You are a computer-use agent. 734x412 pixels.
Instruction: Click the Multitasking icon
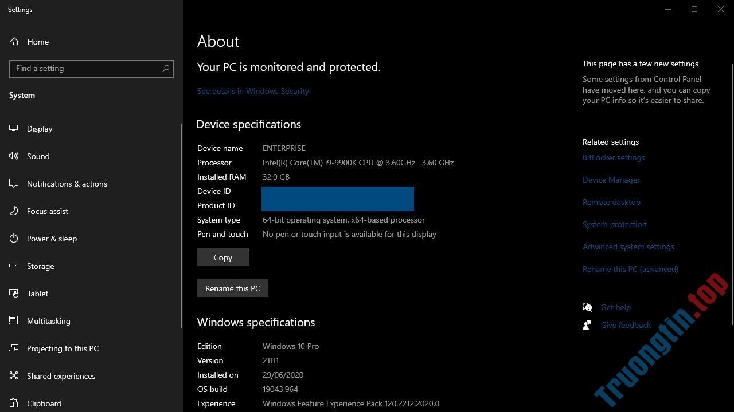14,321
